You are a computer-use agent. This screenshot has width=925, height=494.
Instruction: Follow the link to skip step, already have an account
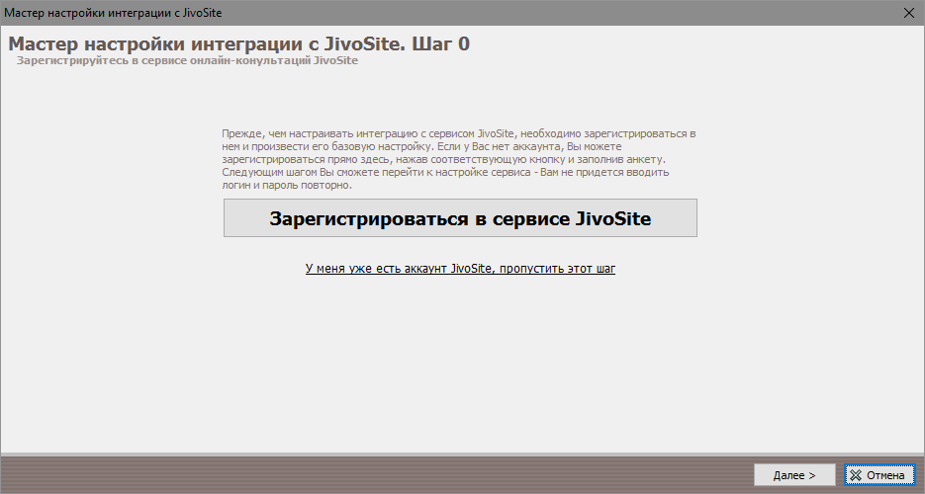coord(460,269)
